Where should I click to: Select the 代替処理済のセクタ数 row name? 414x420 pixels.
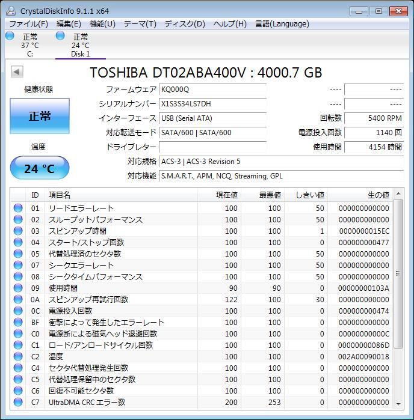pyautogui.click(x=85, y=254)
